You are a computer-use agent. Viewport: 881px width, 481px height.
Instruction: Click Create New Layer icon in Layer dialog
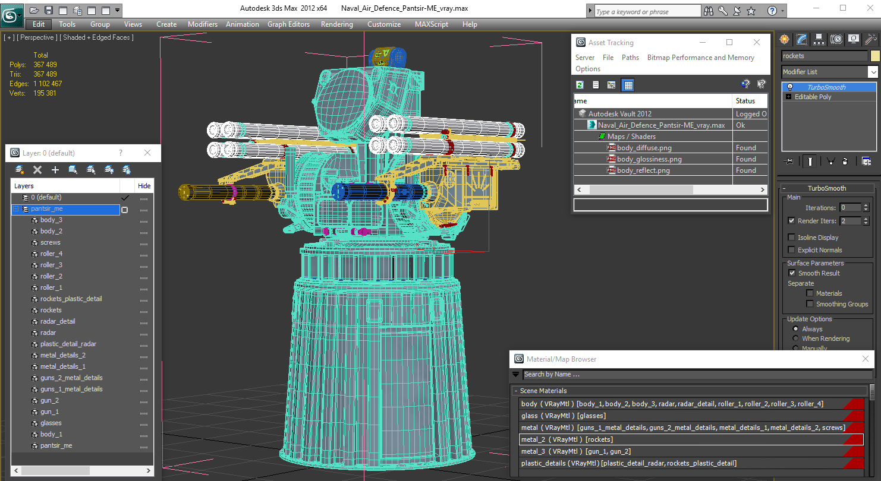click(x=20, y=170)
